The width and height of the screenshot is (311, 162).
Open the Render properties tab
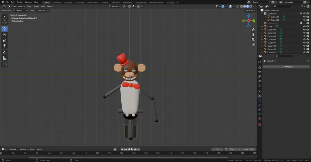point(260,67)
